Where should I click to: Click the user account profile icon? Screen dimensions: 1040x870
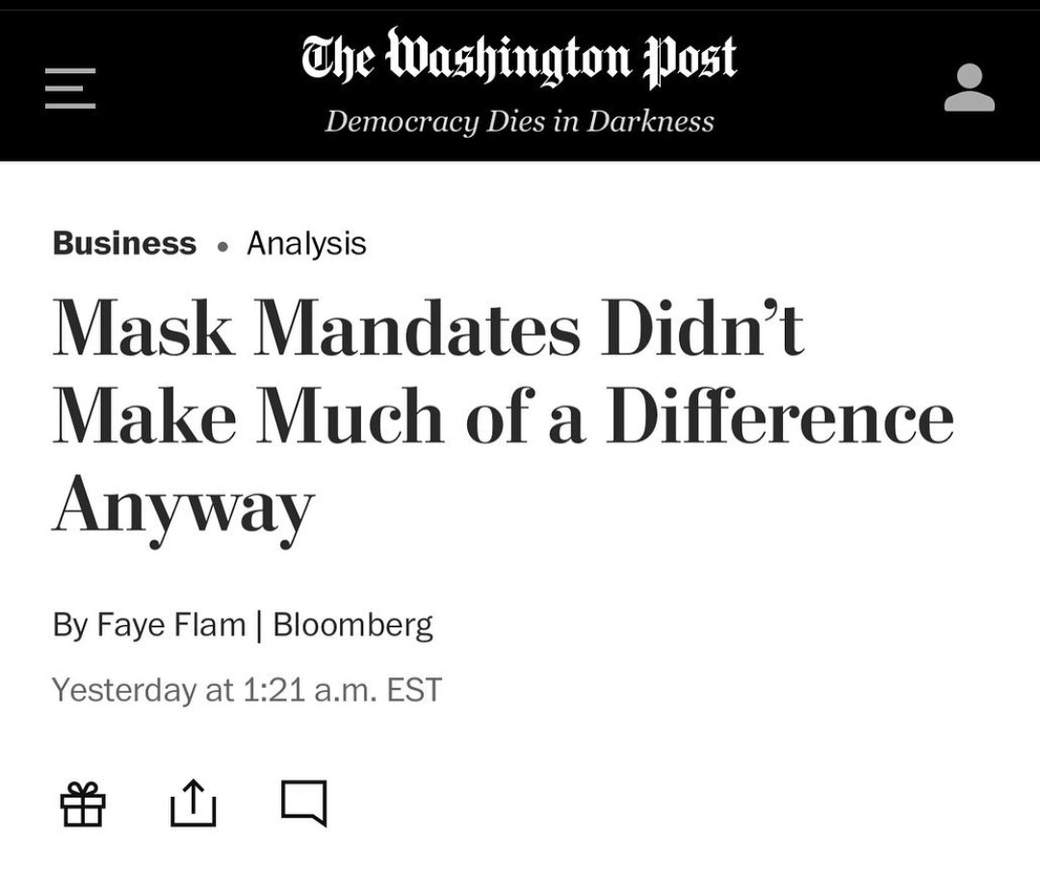[969, 89]
